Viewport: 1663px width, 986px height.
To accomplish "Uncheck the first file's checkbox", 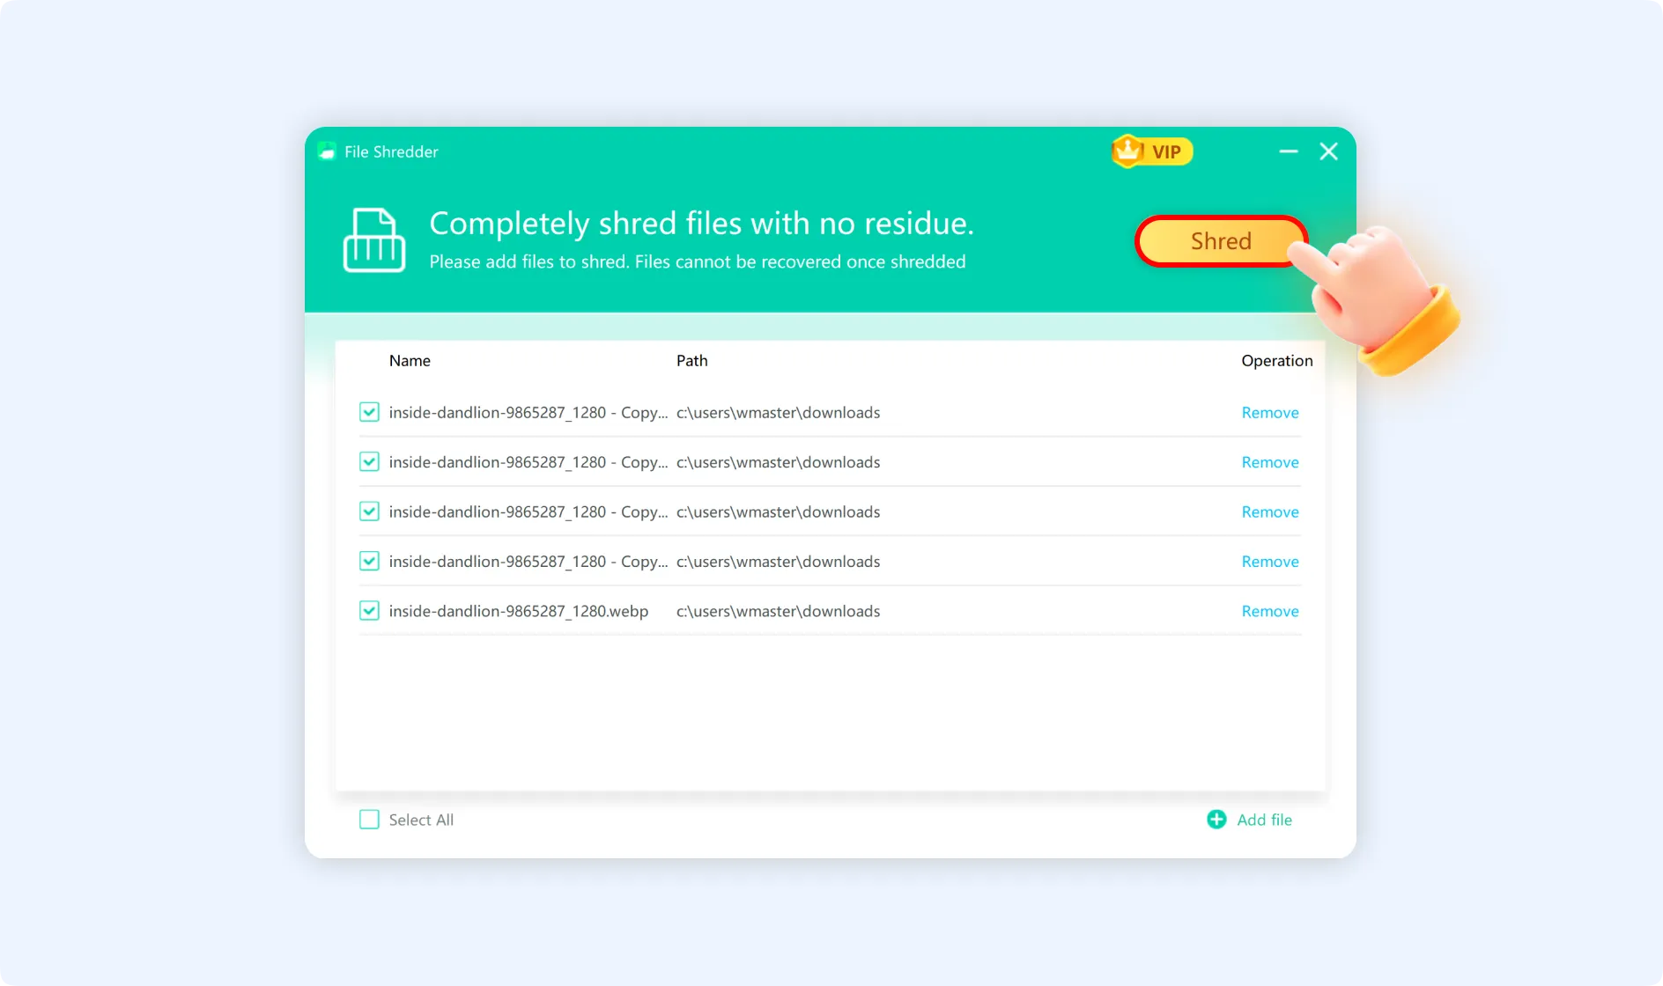I will click(x=369, y=412).
